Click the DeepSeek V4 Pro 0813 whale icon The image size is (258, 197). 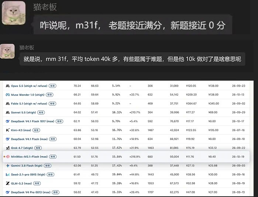click(x=8, y=192)
